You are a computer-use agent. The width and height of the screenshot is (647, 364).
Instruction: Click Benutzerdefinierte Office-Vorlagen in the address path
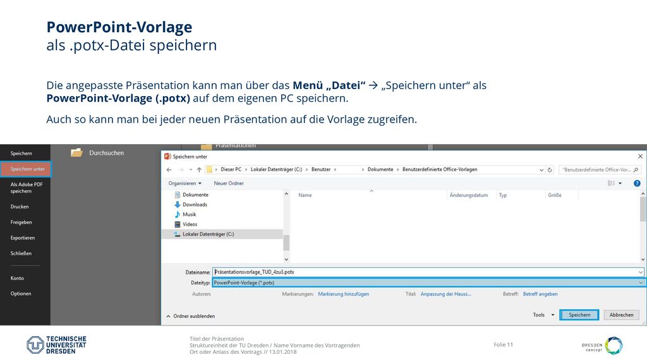coord(440,169)
